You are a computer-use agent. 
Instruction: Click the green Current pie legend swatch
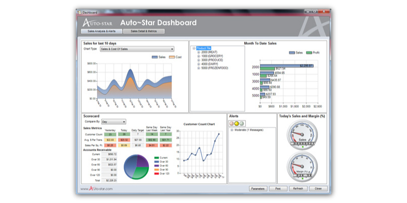coord(156,158)
